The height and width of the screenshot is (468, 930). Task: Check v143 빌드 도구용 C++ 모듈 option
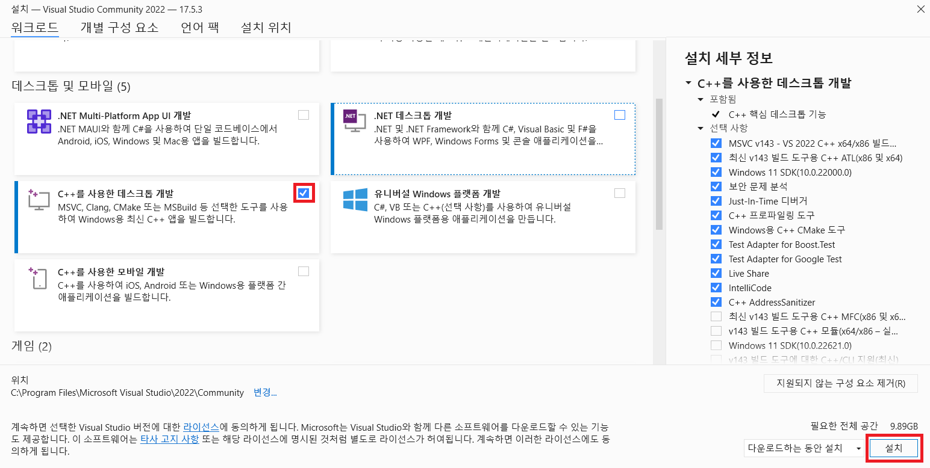coord(716,331)
